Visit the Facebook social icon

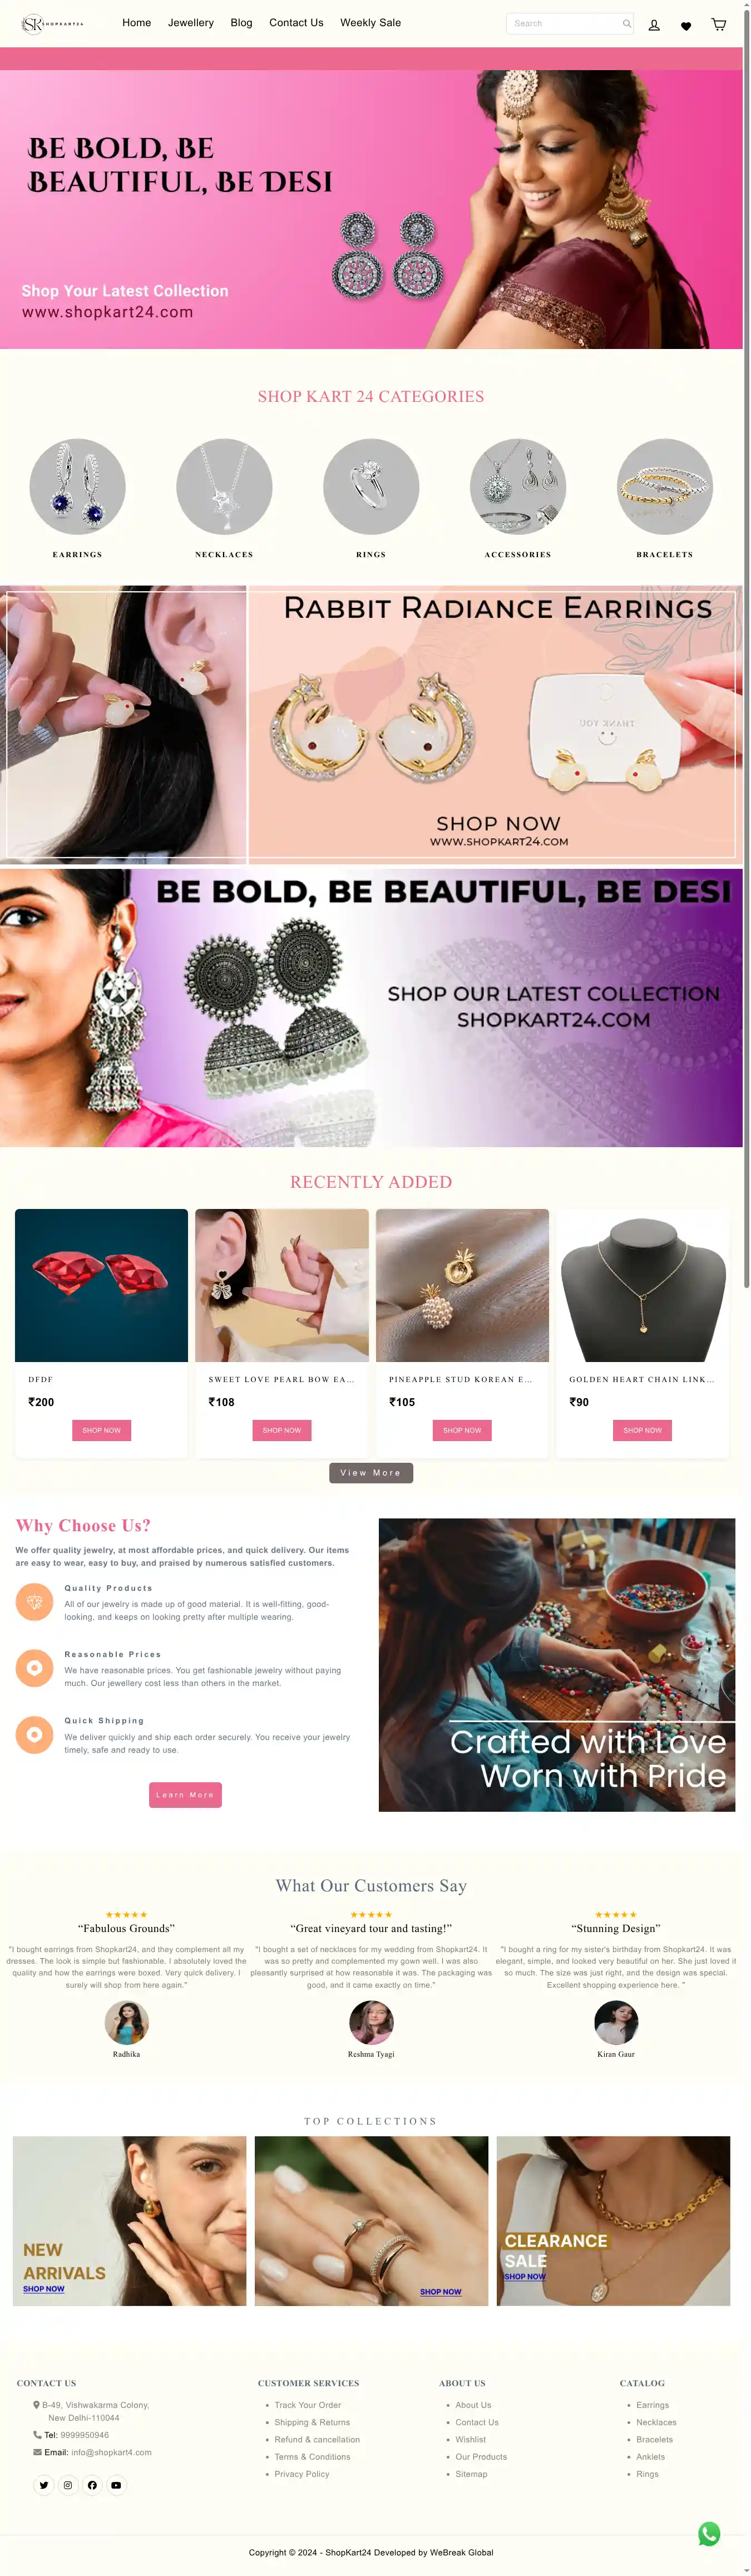(92, 2485)
